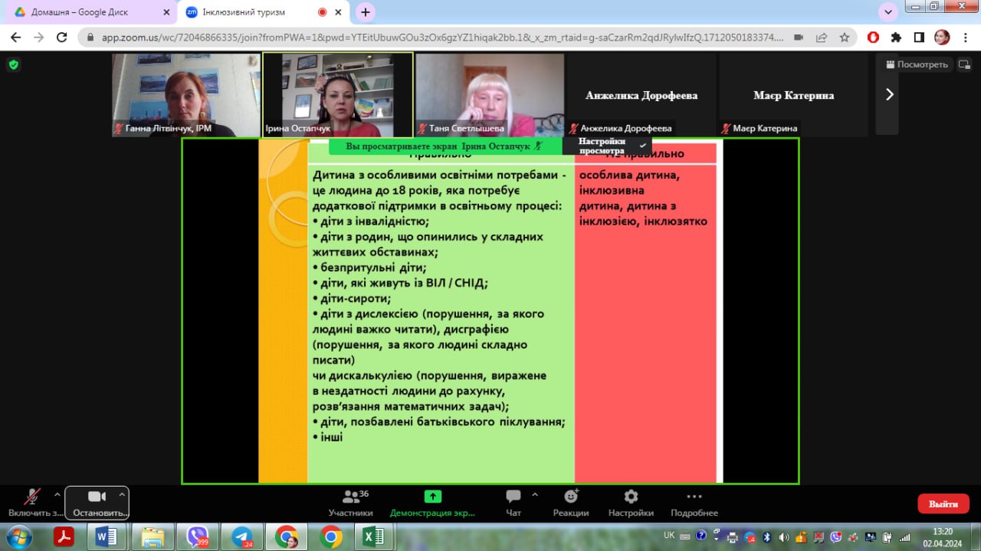Image resolution: width=981 pixels, height=551 pixels.
Task: Click the Посмотреть view button
Action: (x=917, y=64)
